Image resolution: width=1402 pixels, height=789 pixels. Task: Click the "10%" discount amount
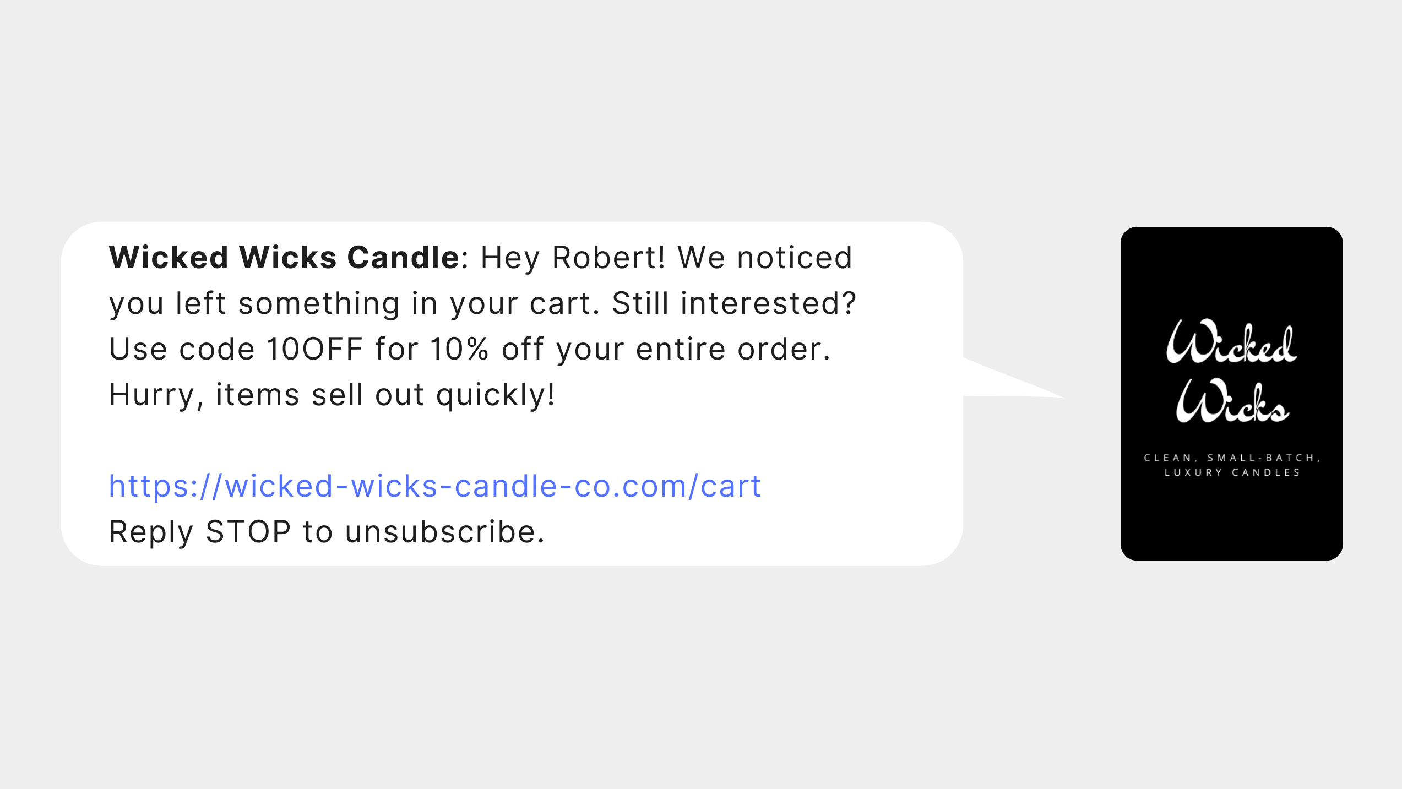tap(459, 349)
